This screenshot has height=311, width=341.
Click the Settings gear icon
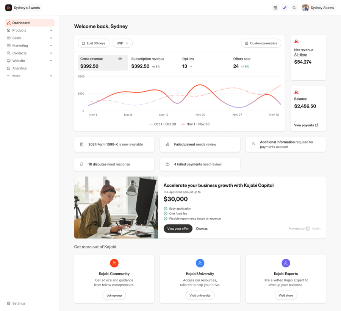click(x=9, y=303)
